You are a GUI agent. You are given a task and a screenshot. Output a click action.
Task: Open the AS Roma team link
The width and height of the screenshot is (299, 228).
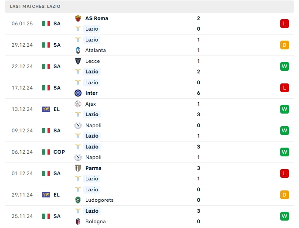[97, 18]
